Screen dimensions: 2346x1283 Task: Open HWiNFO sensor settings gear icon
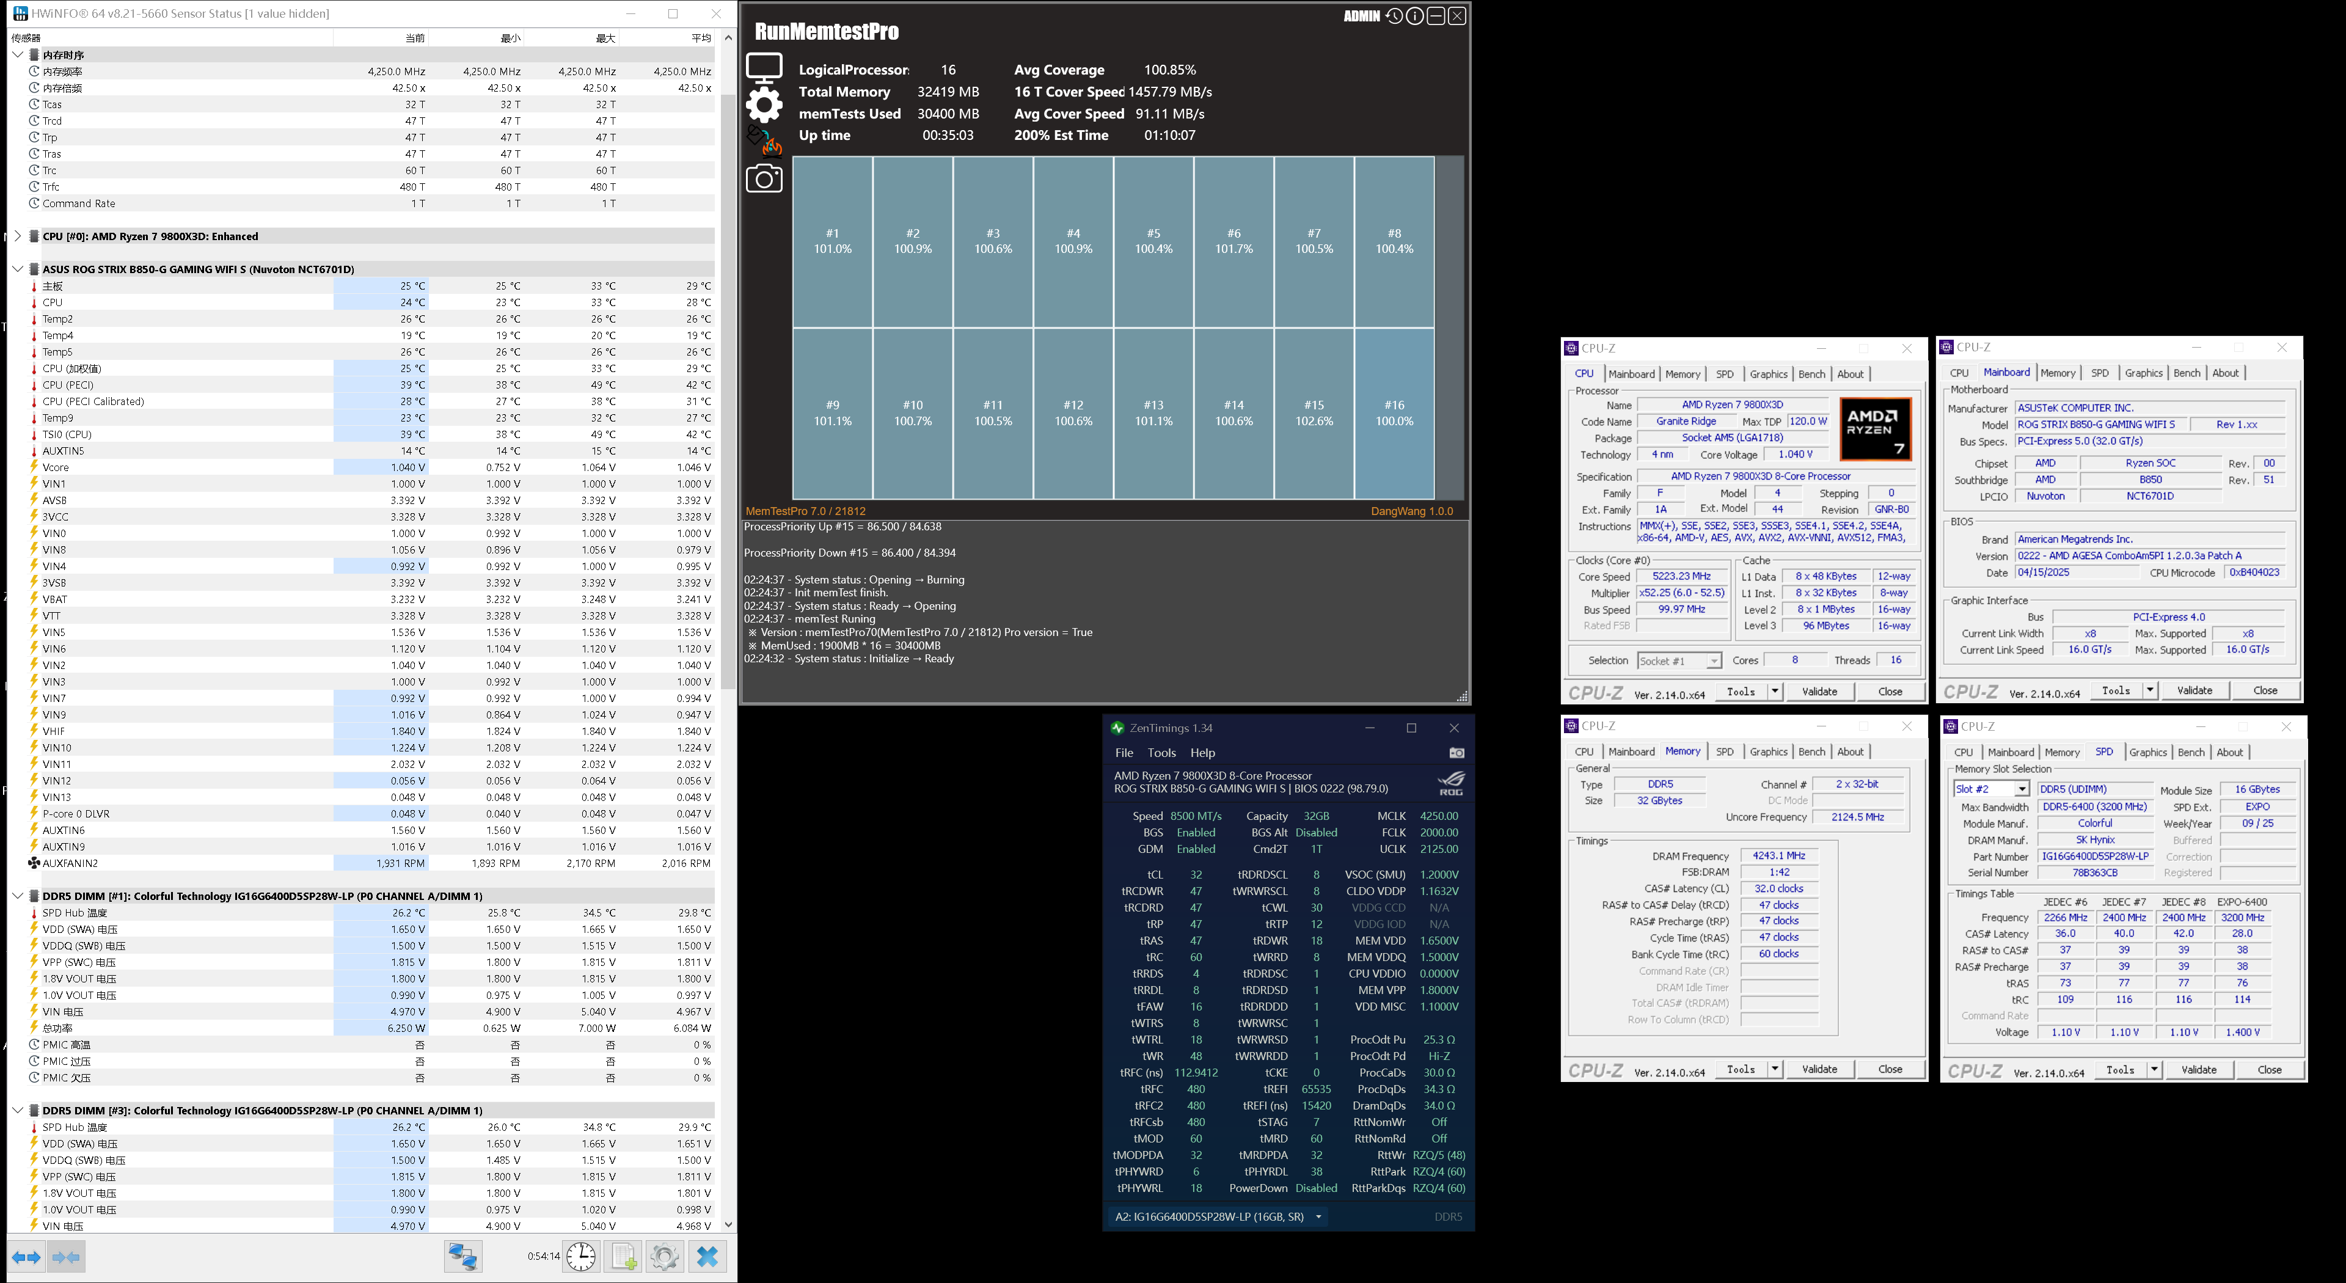tap(665, 1257)
